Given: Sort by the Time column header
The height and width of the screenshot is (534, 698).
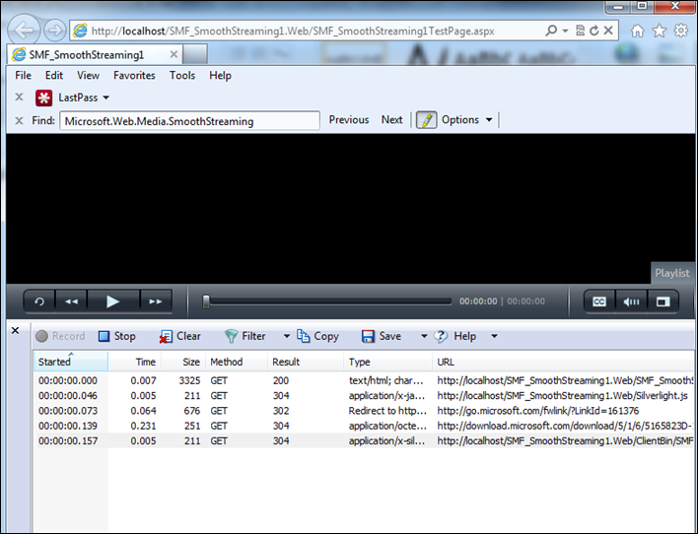Looking at the screenshot, I should point(135,362).
